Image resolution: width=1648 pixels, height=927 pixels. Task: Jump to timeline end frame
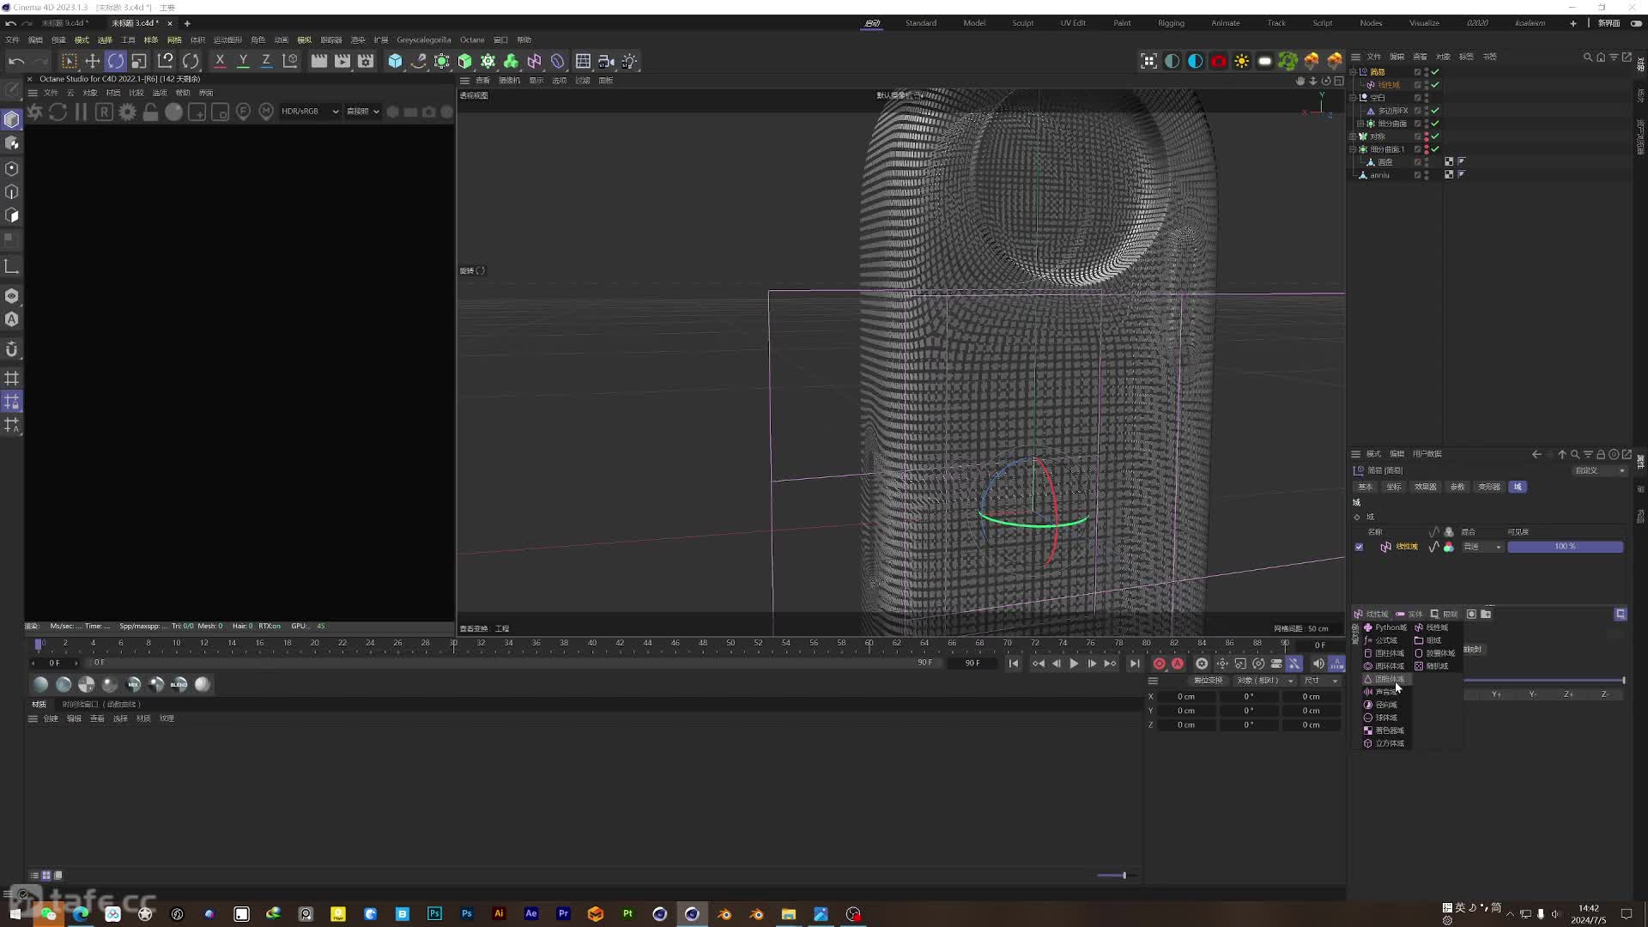pyautogui.click(x=1135, y=663)
